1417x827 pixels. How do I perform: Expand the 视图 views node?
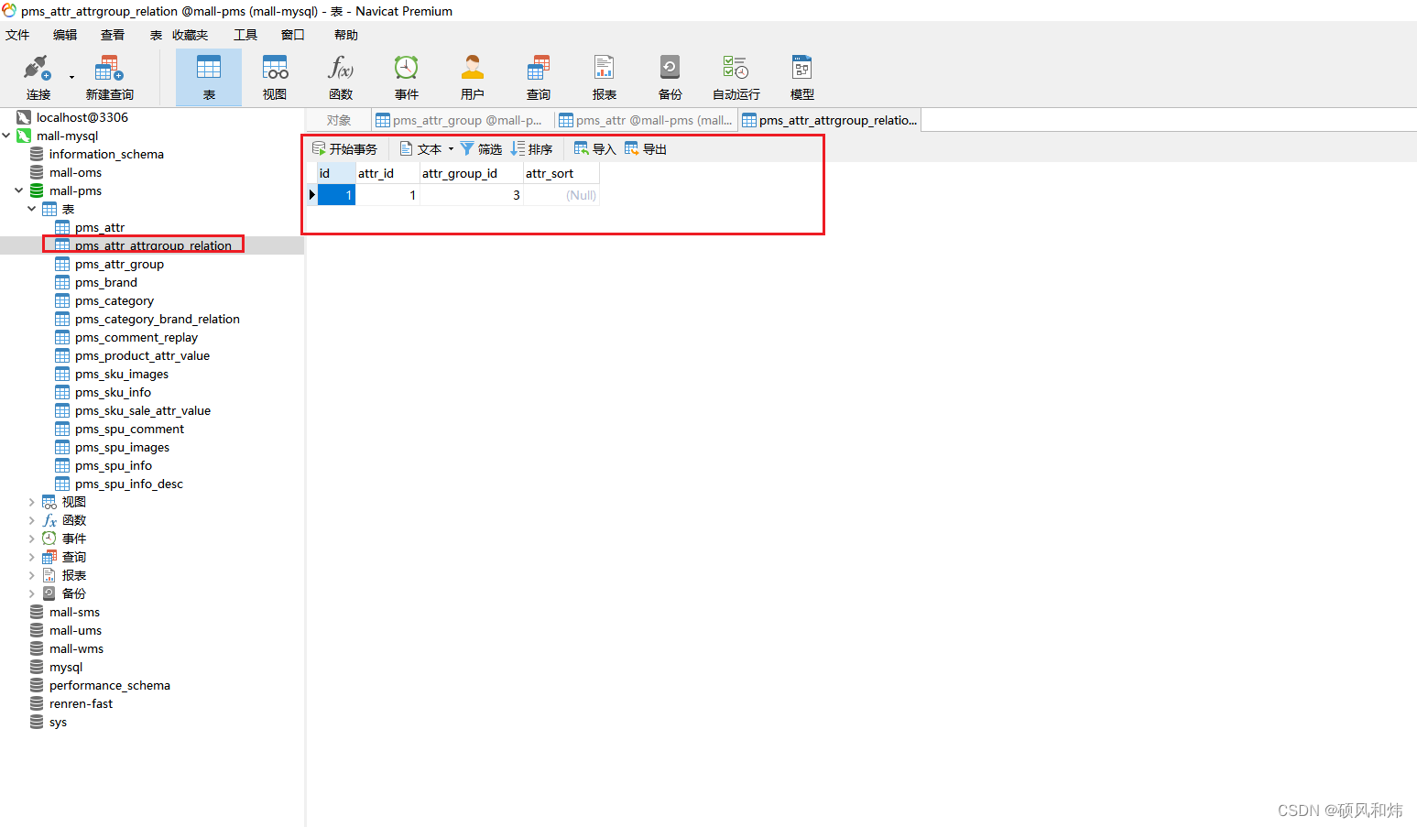(x=32, y=502)
